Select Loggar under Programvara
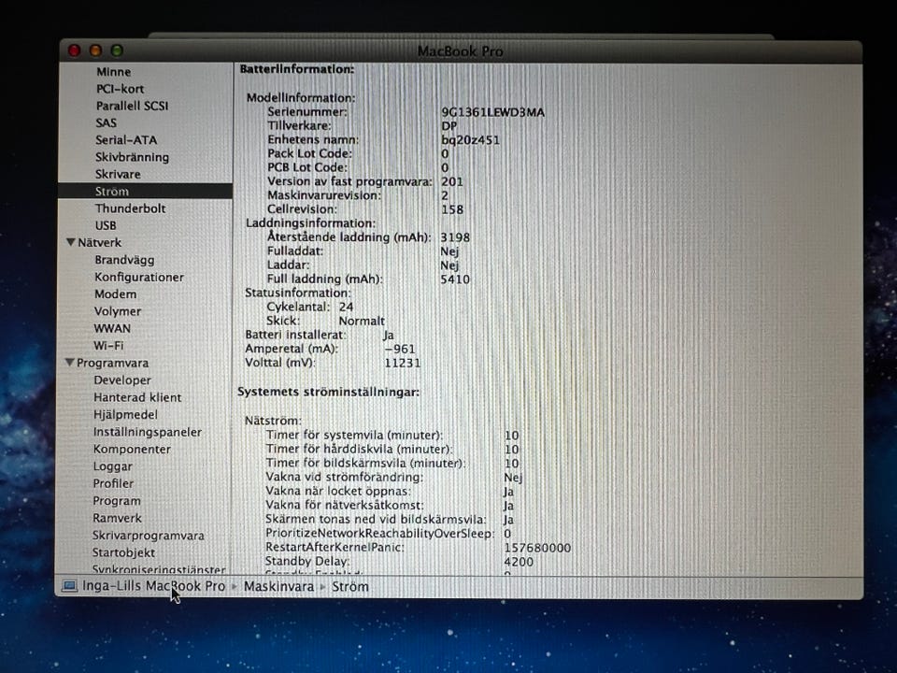 coord(113,466)
